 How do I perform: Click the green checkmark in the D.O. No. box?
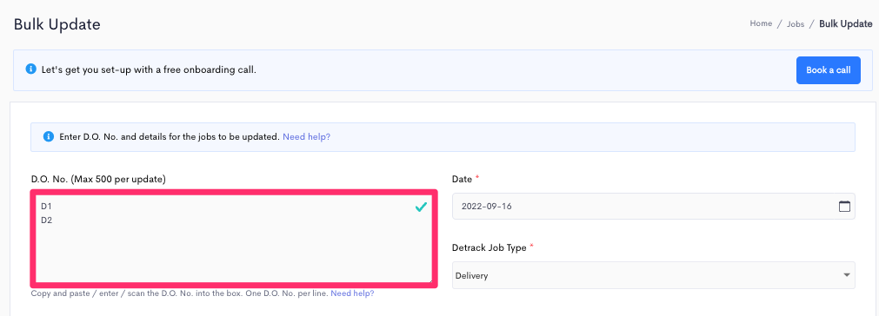point(421,207)
